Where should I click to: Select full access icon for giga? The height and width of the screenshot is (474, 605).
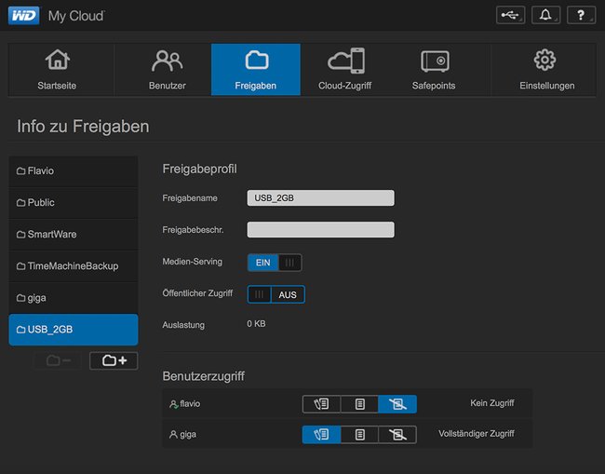pos(321,435)
